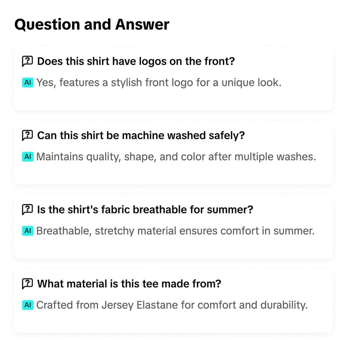The image size is (347, 347).
Task: Click AI badge before Jersey Elastane answer
Action: 28,305
